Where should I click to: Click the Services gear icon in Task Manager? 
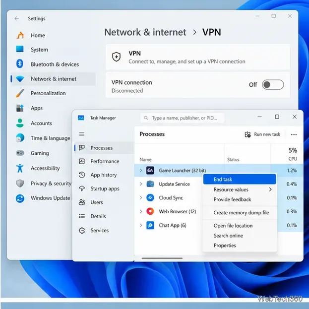82,230
